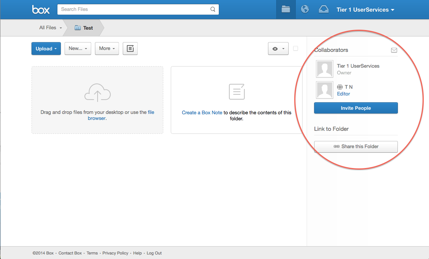Open the More dropdown menu

tap(107, 48)
